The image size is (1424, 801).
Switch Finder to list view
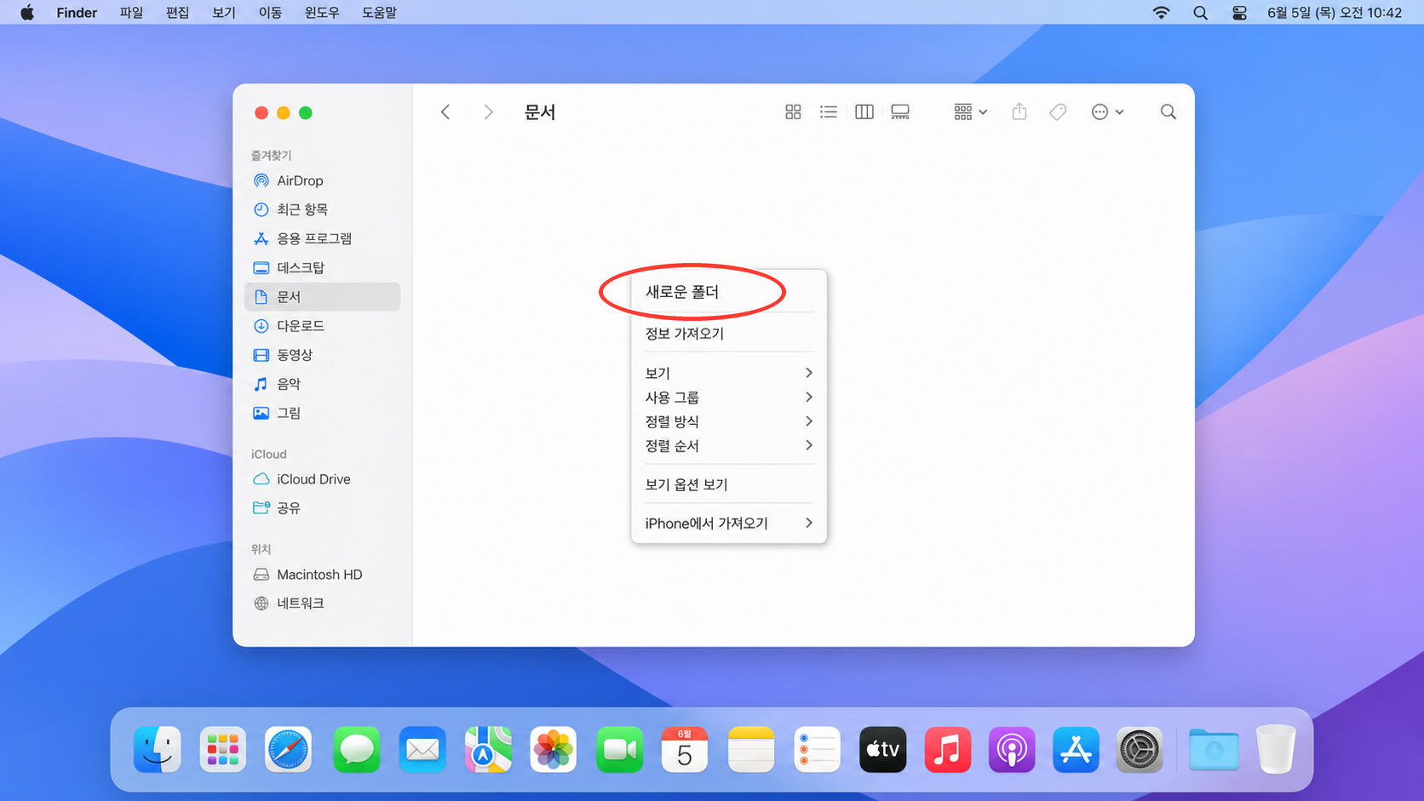[x=828, y=112]
